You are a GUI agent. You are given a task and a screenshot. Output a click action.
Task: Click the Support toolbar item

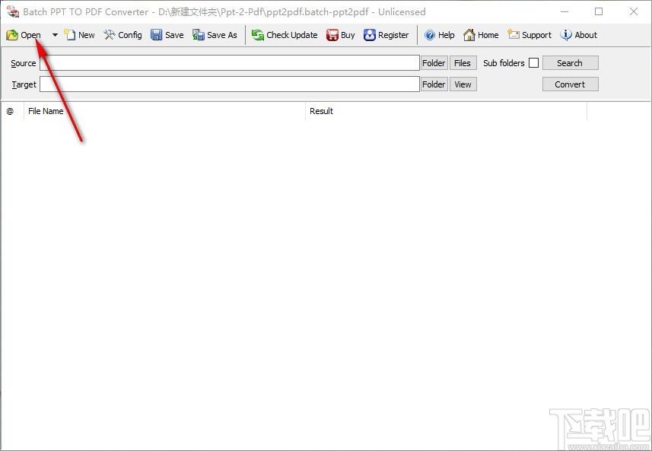tap(530, 35)
